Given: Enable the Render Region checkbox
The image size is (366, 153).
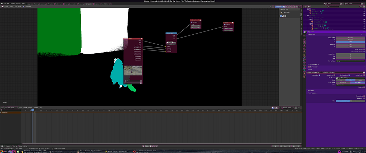Looking at the screenshot, I should 364,49.
